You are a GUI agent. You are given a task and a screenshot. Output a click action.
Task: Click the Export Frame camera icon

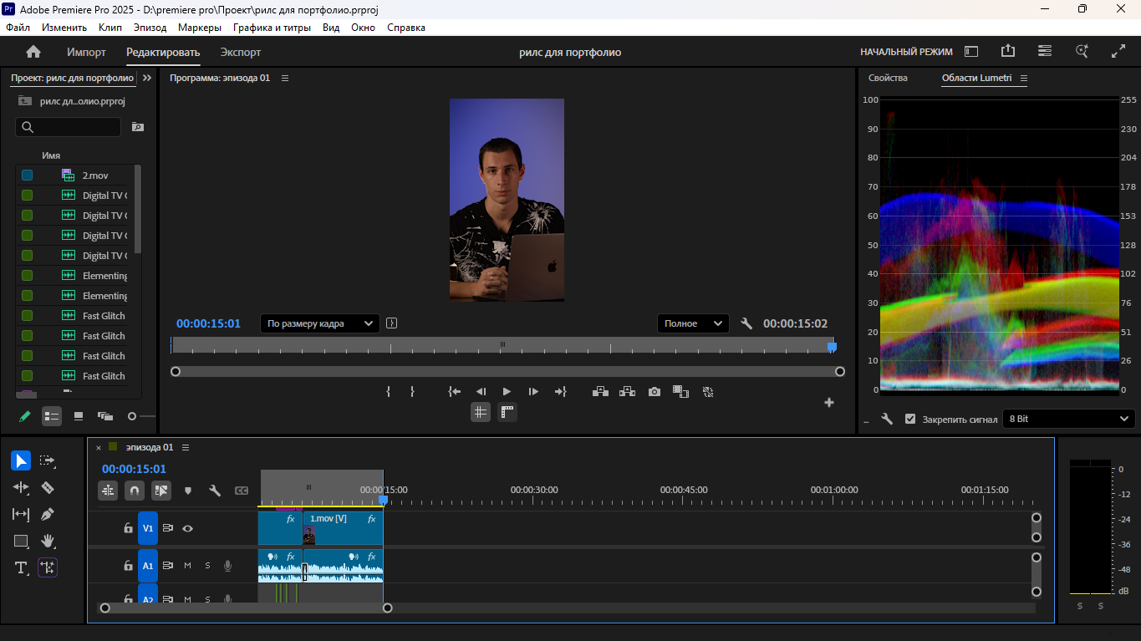coord(655,391)
